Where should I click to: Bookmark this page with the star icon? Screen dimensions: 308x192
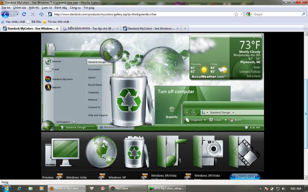click(236, 14)
